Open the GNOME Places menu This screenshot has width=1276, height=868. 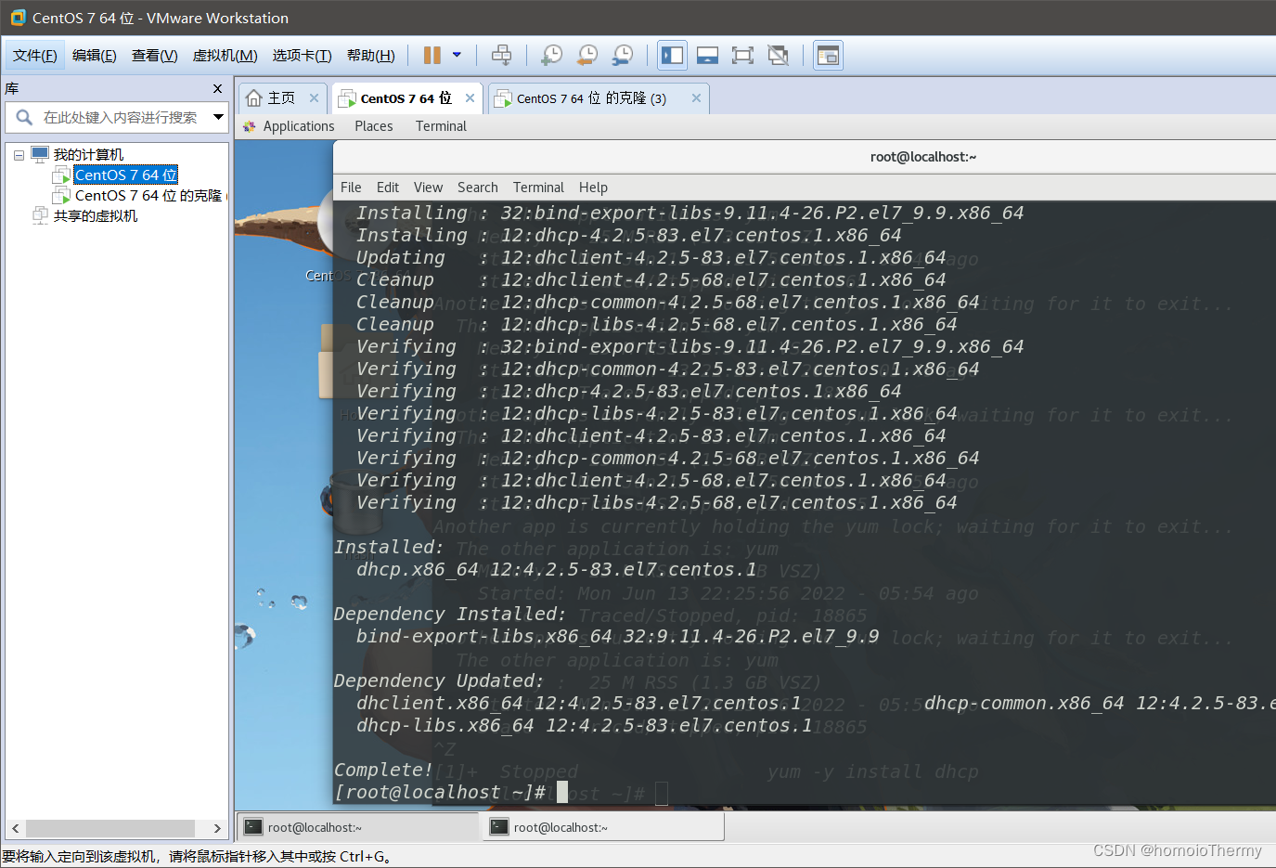(x=374, y=126)
